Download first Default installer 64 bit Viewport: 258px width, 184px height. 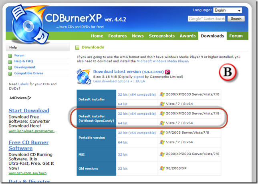tap(123, 104)
